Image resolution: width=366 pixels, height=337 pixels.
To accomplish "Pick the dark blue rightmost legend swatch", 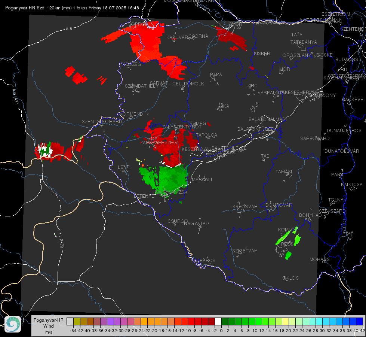I will coord(360,321).
